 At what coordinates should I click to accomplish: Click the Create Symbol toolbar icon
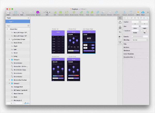tap(31, 12)
